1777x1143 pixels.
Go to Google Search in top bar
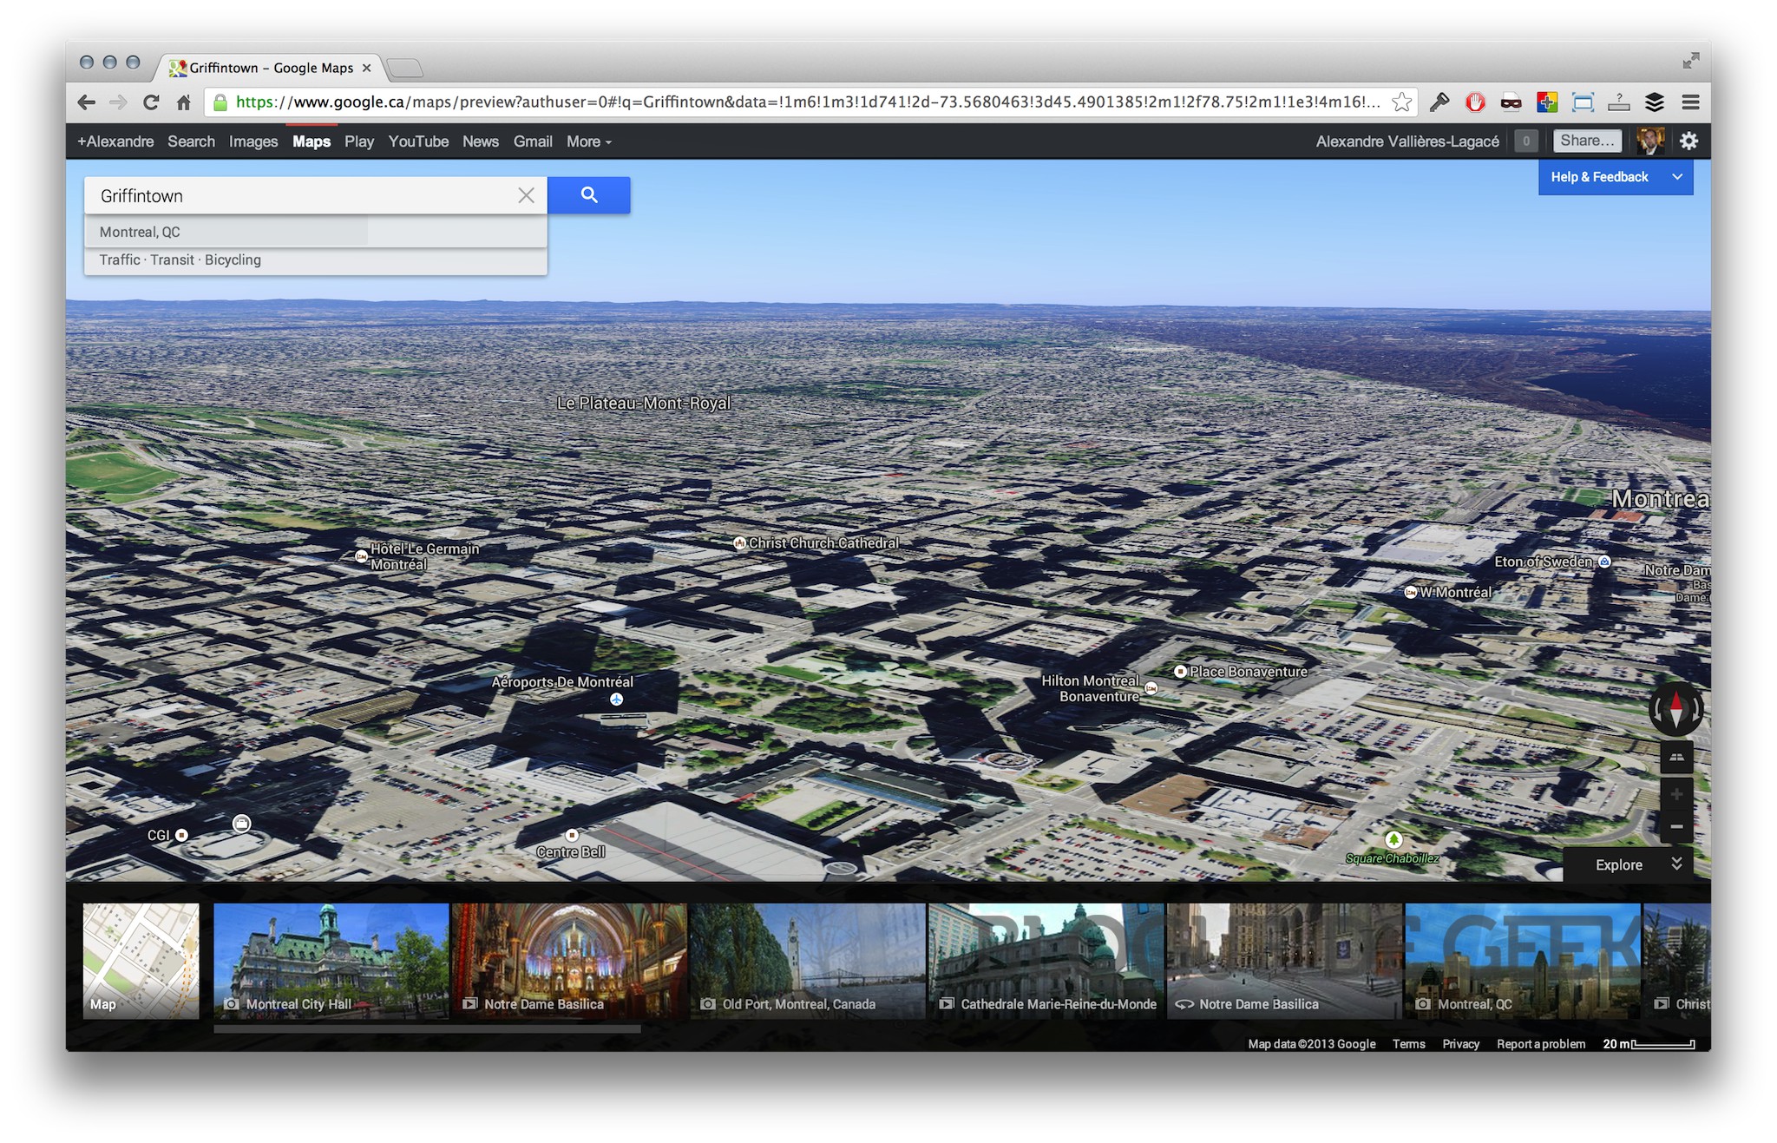pyautogui.click(x=191, y=141)
